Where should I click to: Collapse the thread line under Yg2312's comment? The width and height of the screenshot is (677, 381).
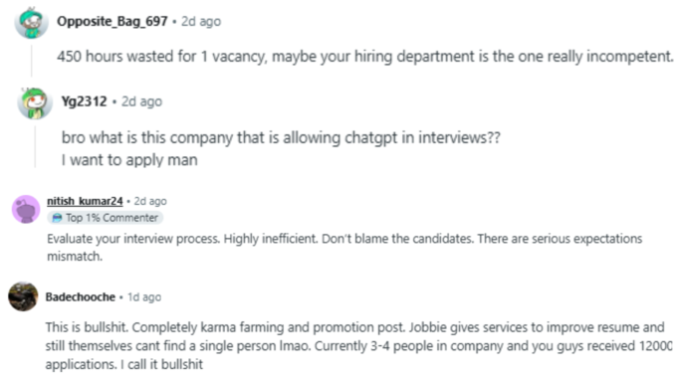[36, 146]
